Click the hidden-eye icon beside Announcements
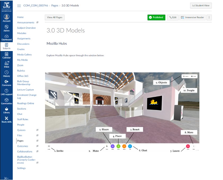Image resolution: width=223 pixels, height=180 pixels. click(37, 23)
